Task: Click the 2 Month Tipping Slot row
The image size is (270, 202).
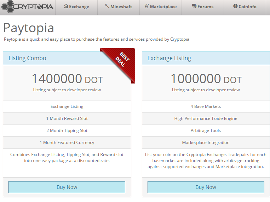Action: click(x=67, y=131)
